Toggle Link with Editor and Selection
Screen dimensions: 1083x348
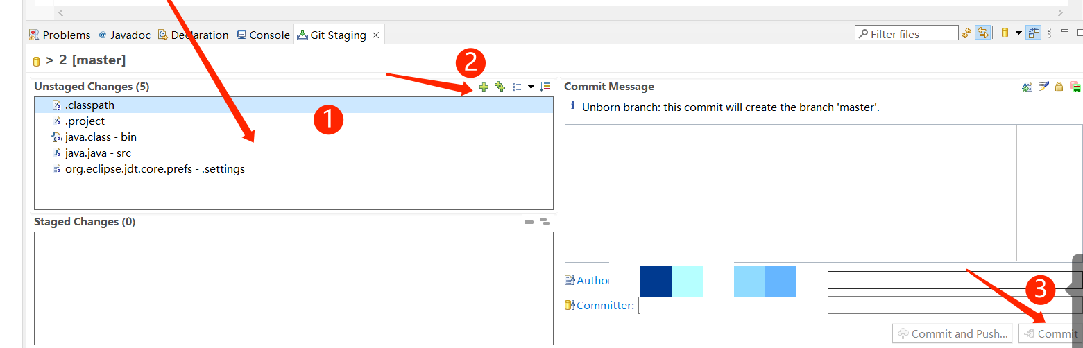point(982,33)
